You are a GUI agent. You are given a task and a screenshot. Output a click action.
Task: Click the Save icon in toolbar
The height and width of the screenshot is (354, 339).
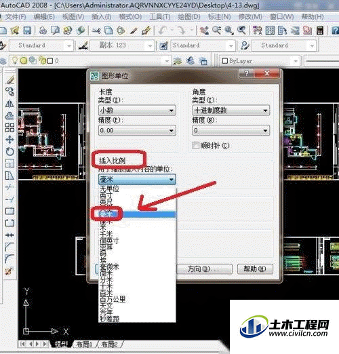click(x=27, y=31)
